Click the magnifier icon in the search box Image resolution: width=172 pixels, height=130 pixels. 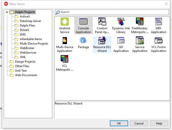pyautogui.click(x=58, y=12)
